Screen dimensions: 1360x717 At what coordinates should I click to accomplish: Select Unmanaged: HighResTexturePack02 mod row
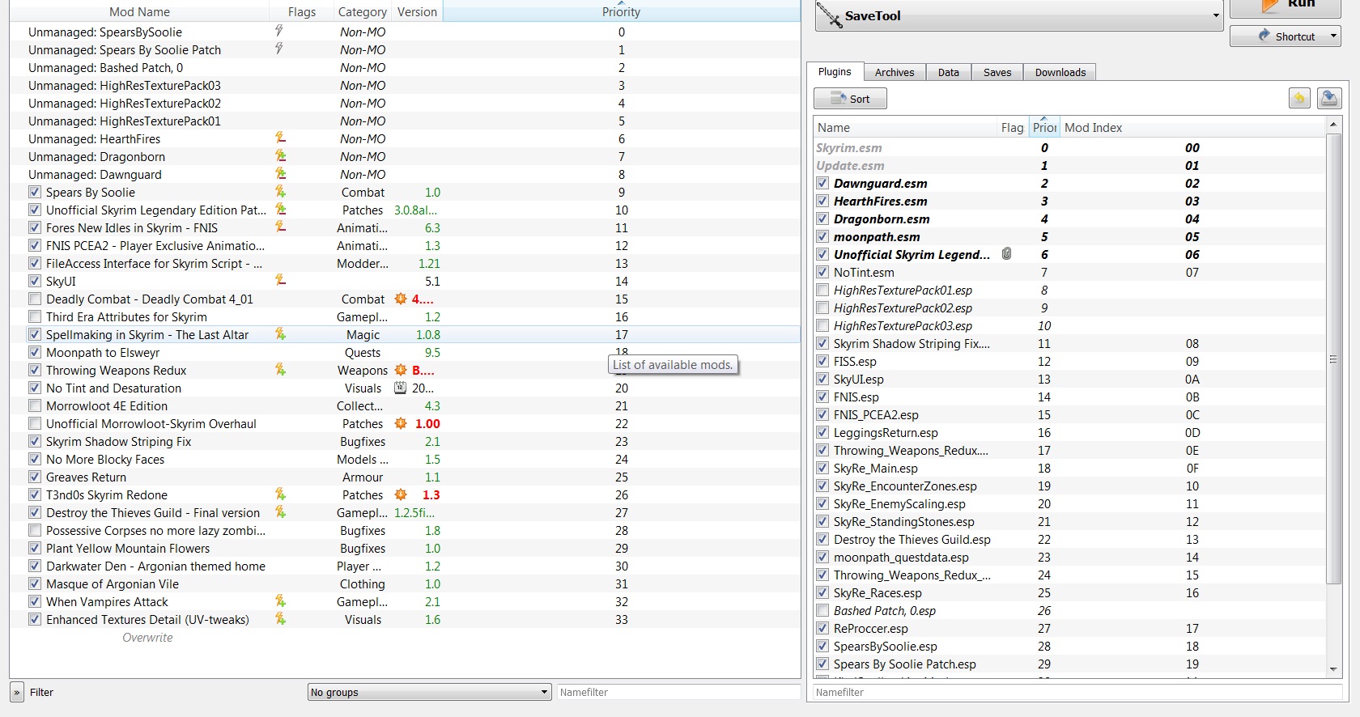[x=405, y=103]
